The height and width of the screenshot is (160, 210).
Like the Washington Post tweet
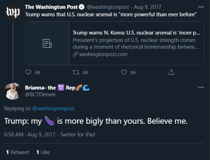(x=124, y=72)
